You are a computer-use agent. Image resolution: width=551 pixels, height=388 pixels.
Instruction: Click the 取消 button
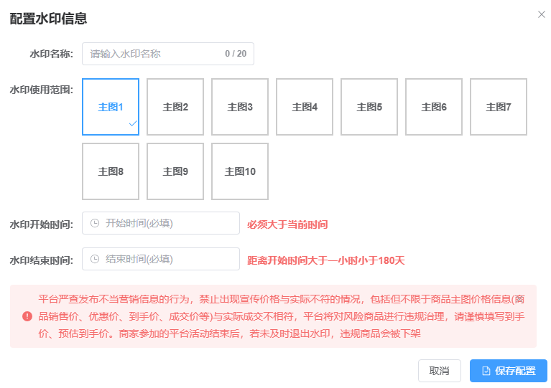(439, 371)
